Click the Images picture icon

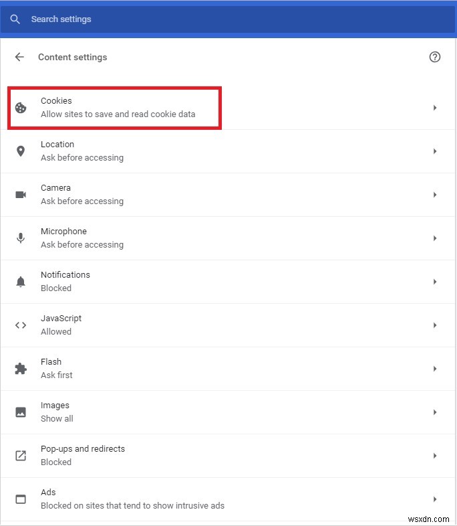pyautogui.click(x=21, y=412)
